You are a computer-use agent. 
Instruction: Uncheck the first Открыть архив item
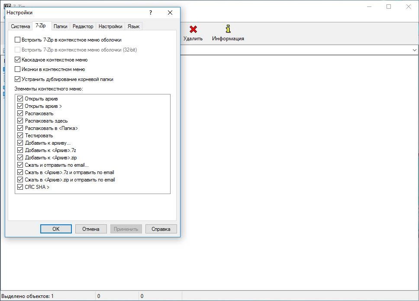(20, 99)
